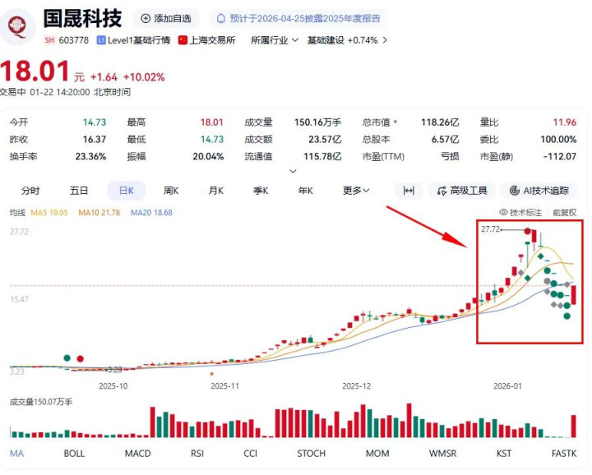Click the Level1 blue badge icon
The width and height of the screenshot is (592, 475).
pos(101,40)
